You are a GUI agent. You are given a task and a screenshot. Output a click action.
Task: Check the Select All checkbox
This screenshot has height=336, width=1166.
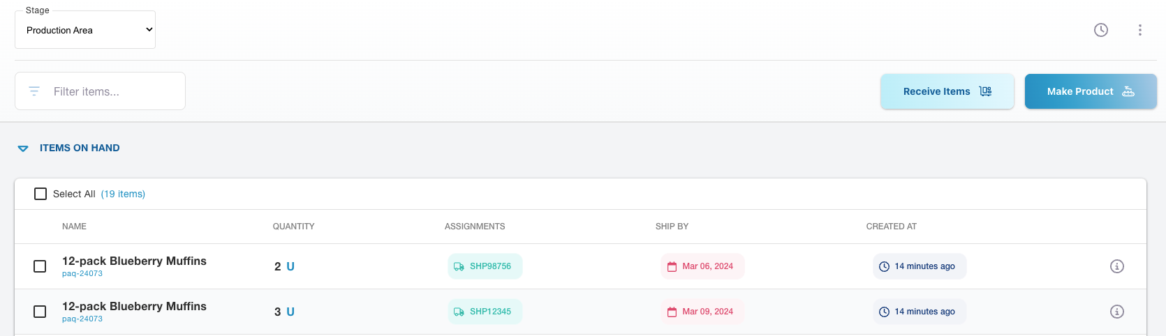coord(40,194)
